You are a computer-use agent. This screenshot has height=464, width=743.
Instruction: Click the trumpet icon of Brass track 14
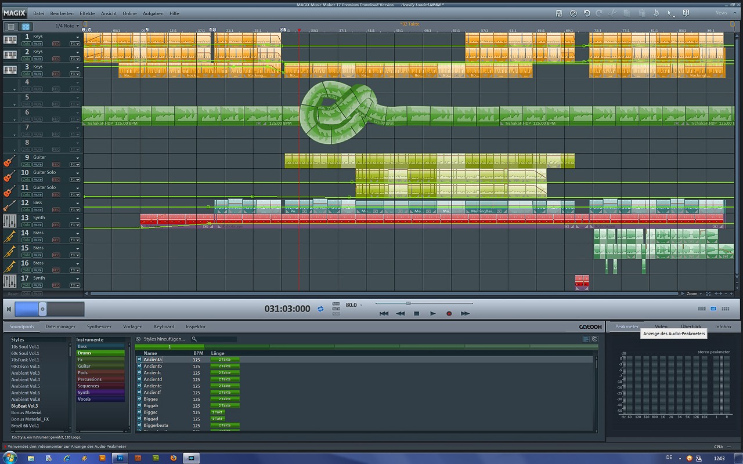[10, 236]
